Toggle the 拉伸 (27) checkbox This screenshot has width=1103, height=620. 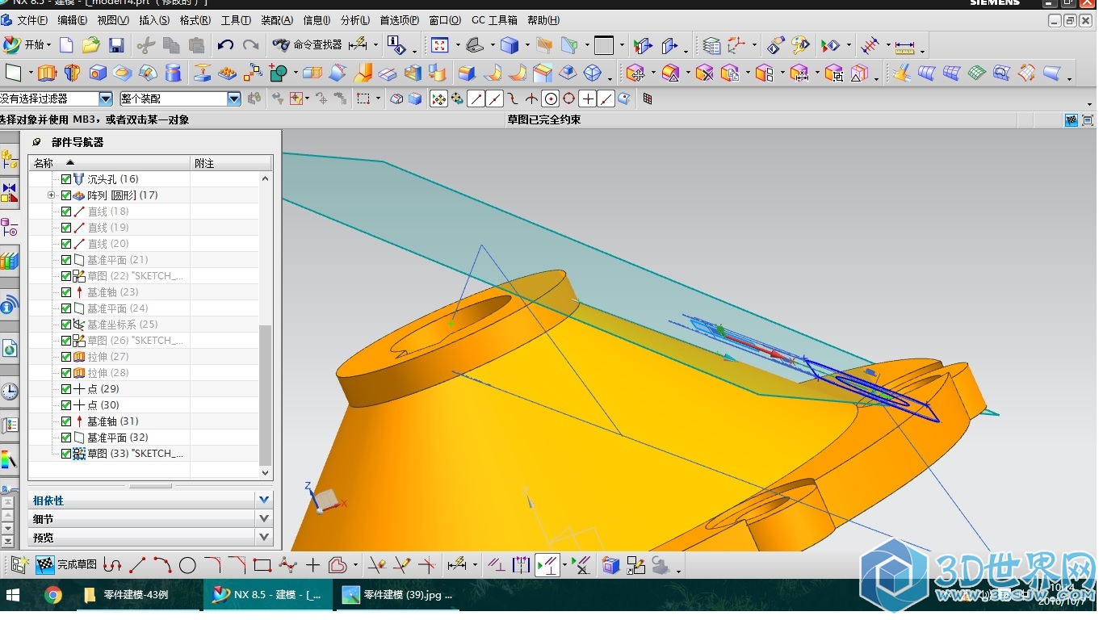[66, 357]
